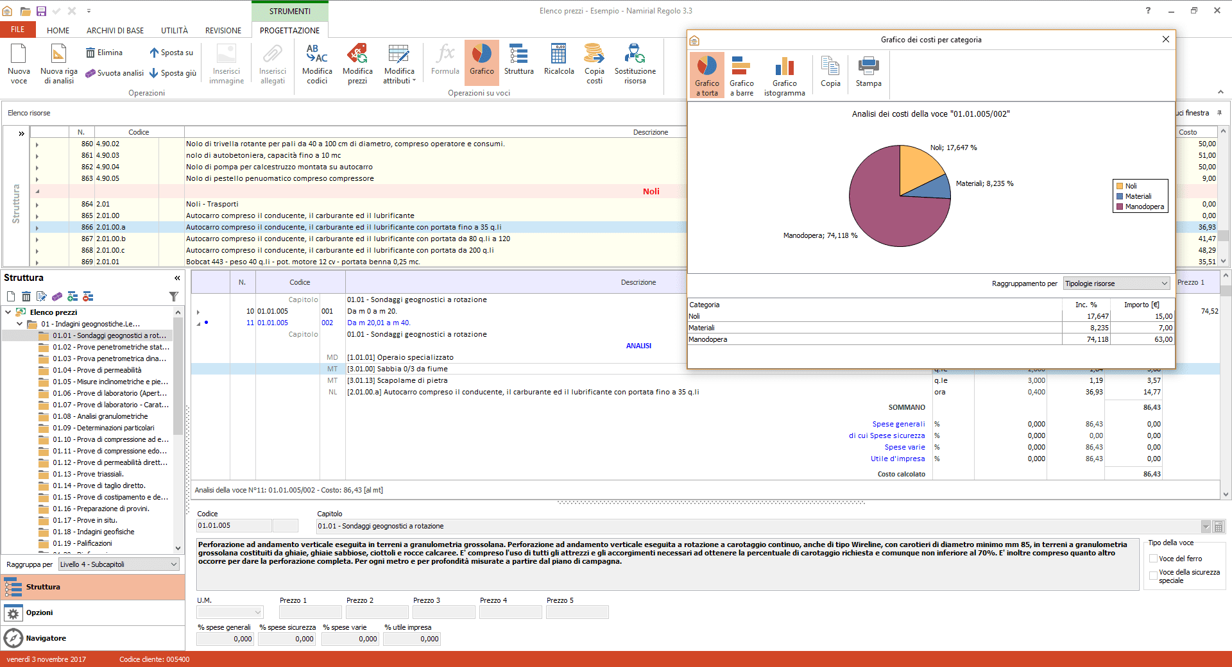Enable the Voce del ferro checkbox
The image size is (1232, 667).
click(x=1154, y=559)
